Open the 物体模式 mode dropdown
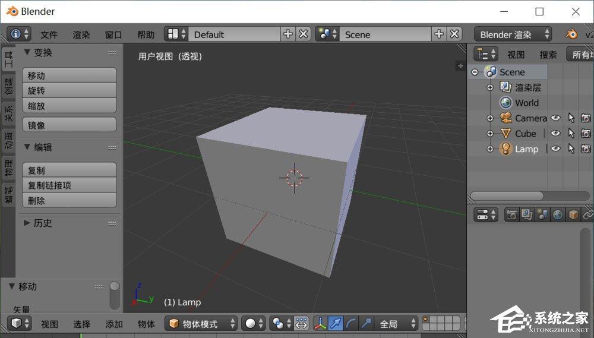594x338 pixels. click(201, 324)
